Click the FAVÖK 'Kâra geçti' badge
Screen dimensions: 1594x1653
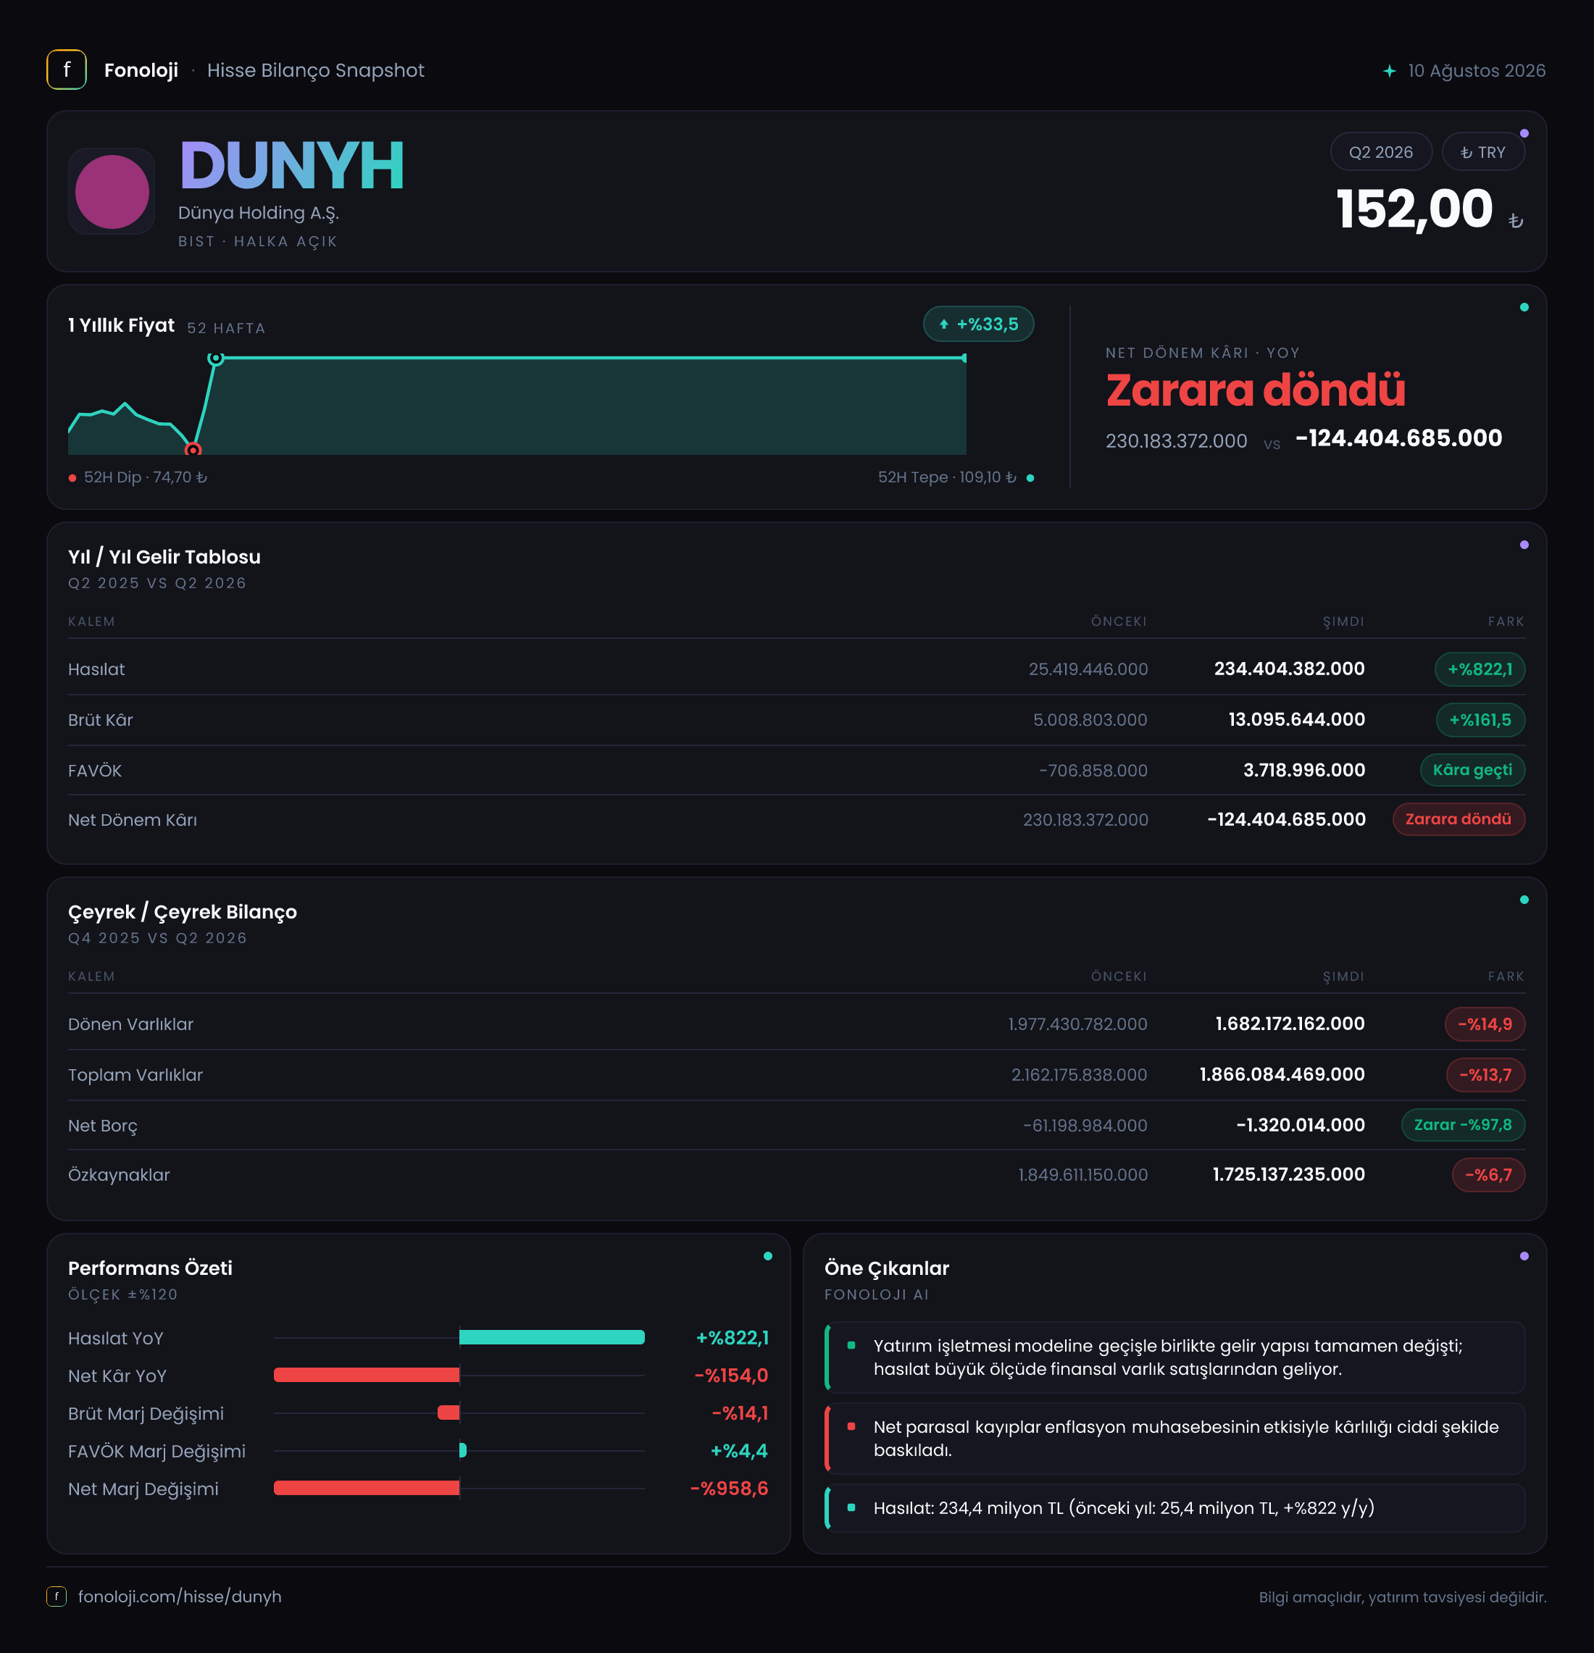[x=1472, y=770]
